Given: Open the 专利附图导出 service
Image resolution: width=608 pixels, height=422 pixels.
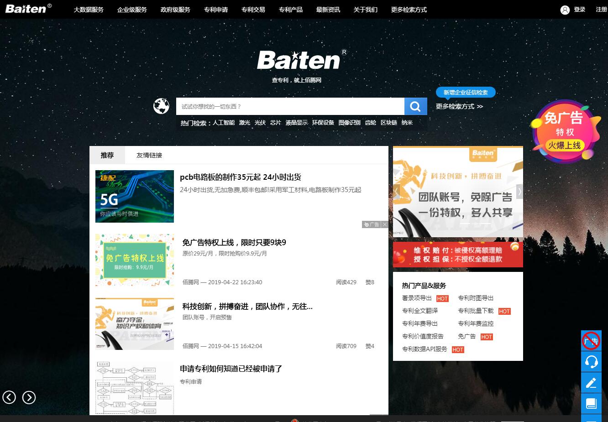Looking at the screenshot, I should [x=476, y=298].
